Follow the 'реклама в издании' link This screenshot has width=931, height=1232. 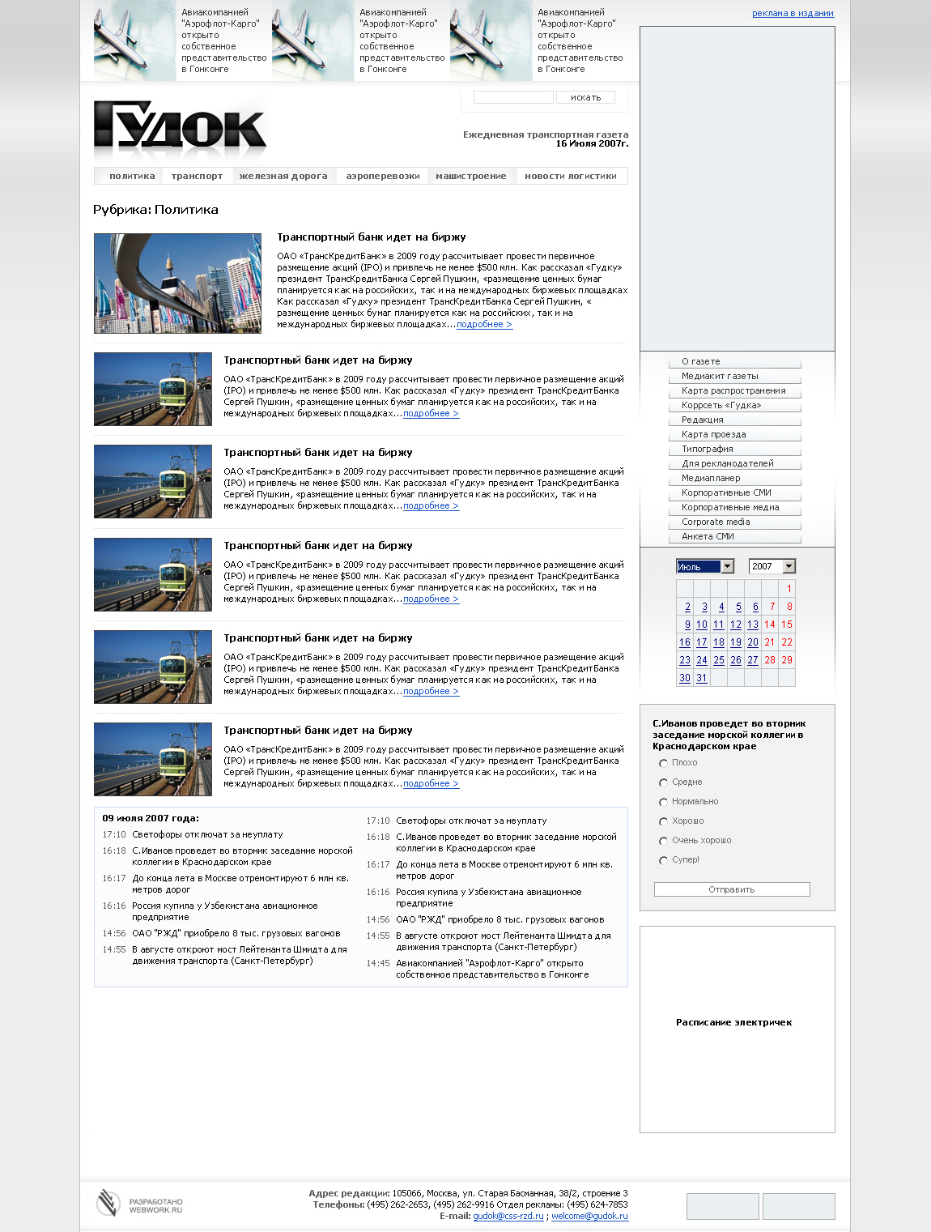(793, 13)
